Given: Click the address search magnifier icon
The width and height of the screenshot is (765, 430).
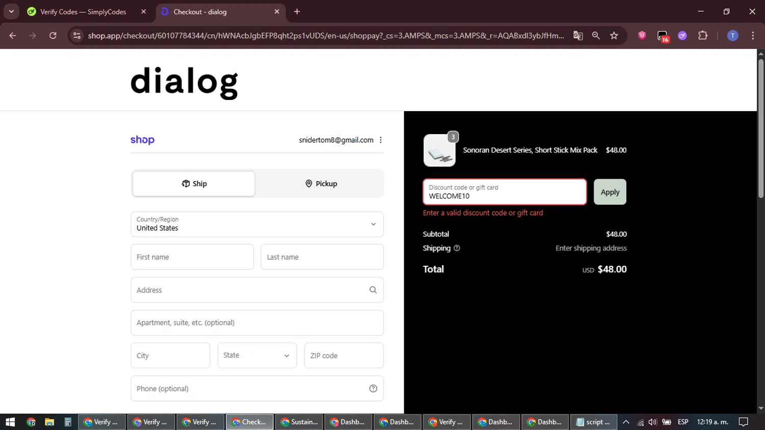Looking at the screenshot, I should (373, 290).
